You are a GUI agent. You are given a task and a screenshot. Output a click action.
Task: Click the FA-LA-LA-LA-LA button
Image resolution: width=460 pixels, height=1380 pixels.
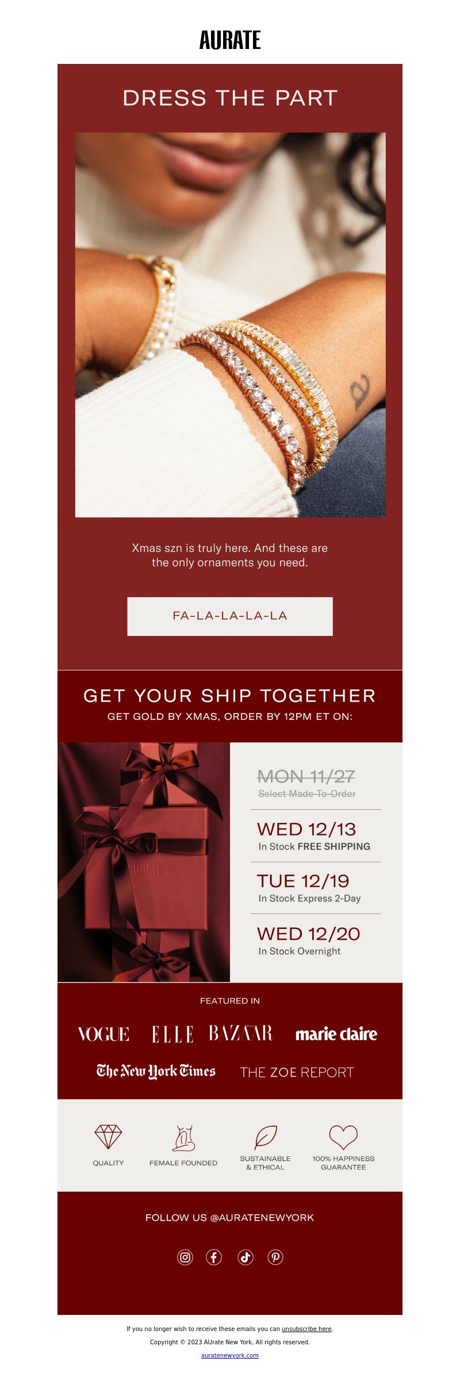point(230,616)
